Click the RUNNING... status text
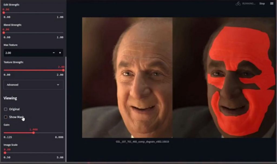 (249, 4)
